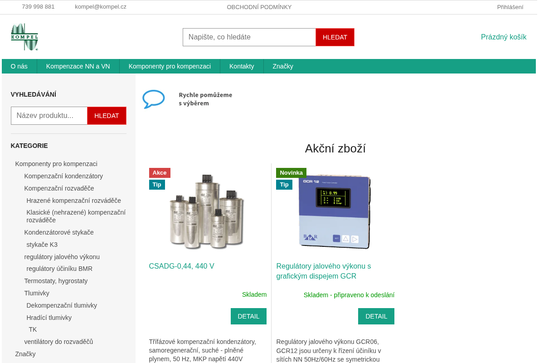Open the 'Prázdný košík' cart link
544x363 pixels.
click(x=504, y=37)
